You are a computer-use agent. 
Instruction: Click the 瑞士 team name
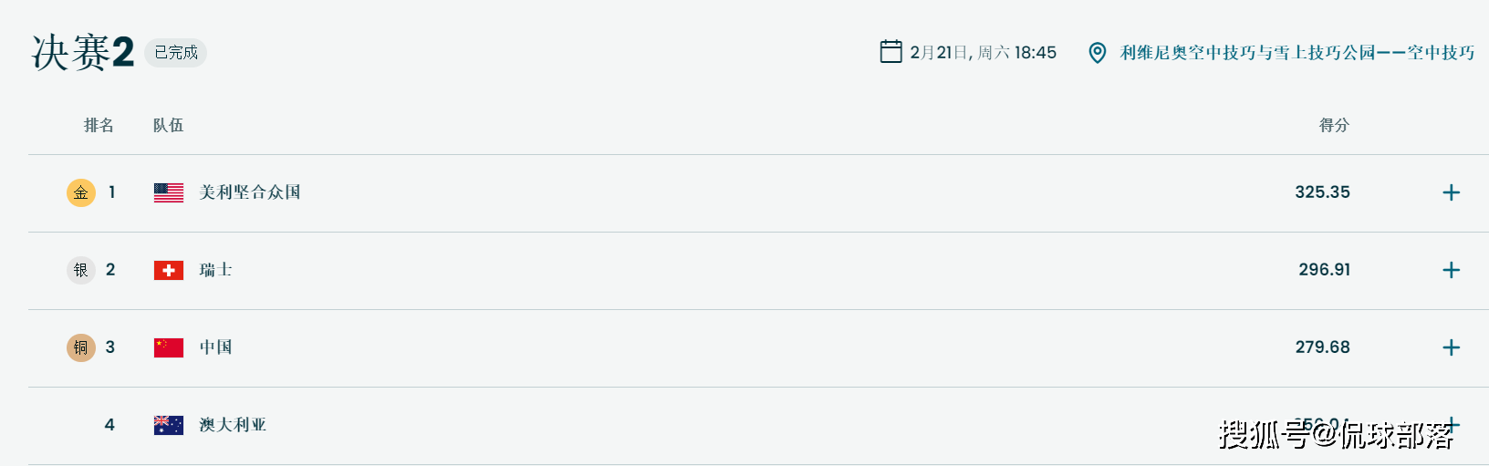(216, 270)
